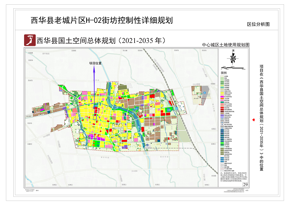Click the main title 西华县老城片区H-02街坊控制性详细规划
Image resolution: width=290 pixels, height=205 pixels.
101,21
